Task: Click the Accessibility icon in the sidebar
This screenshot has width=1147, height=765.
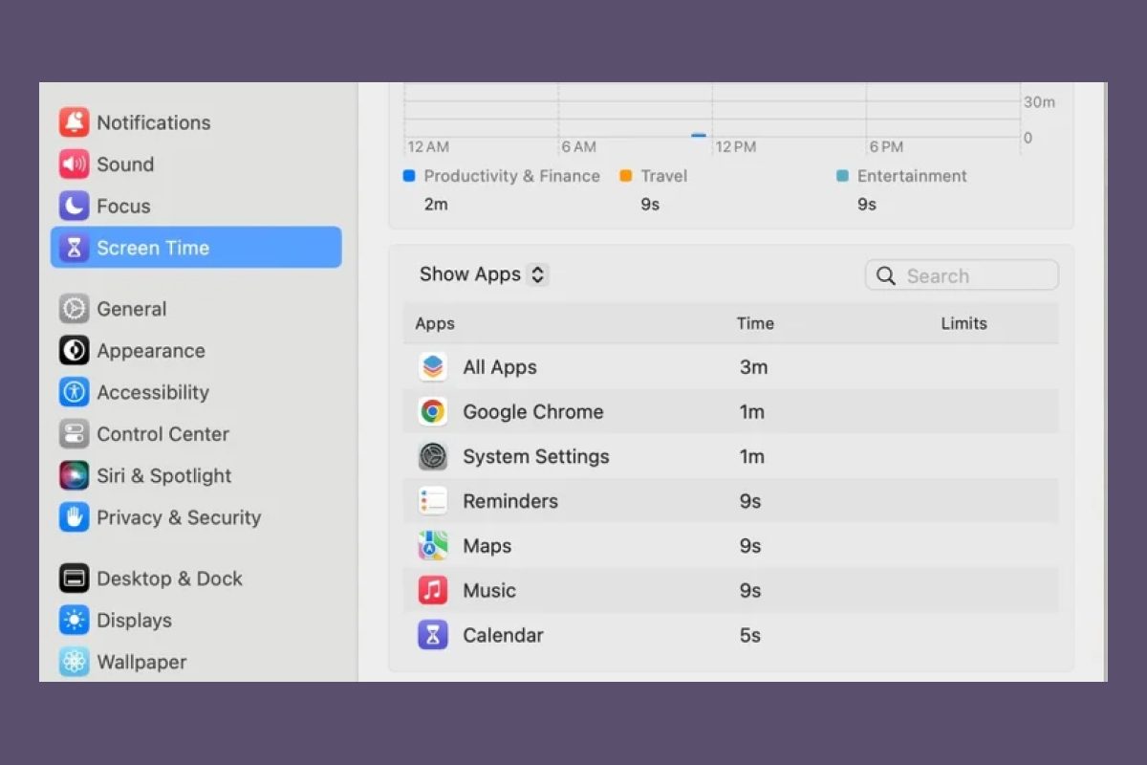Action: coord(74,392)
